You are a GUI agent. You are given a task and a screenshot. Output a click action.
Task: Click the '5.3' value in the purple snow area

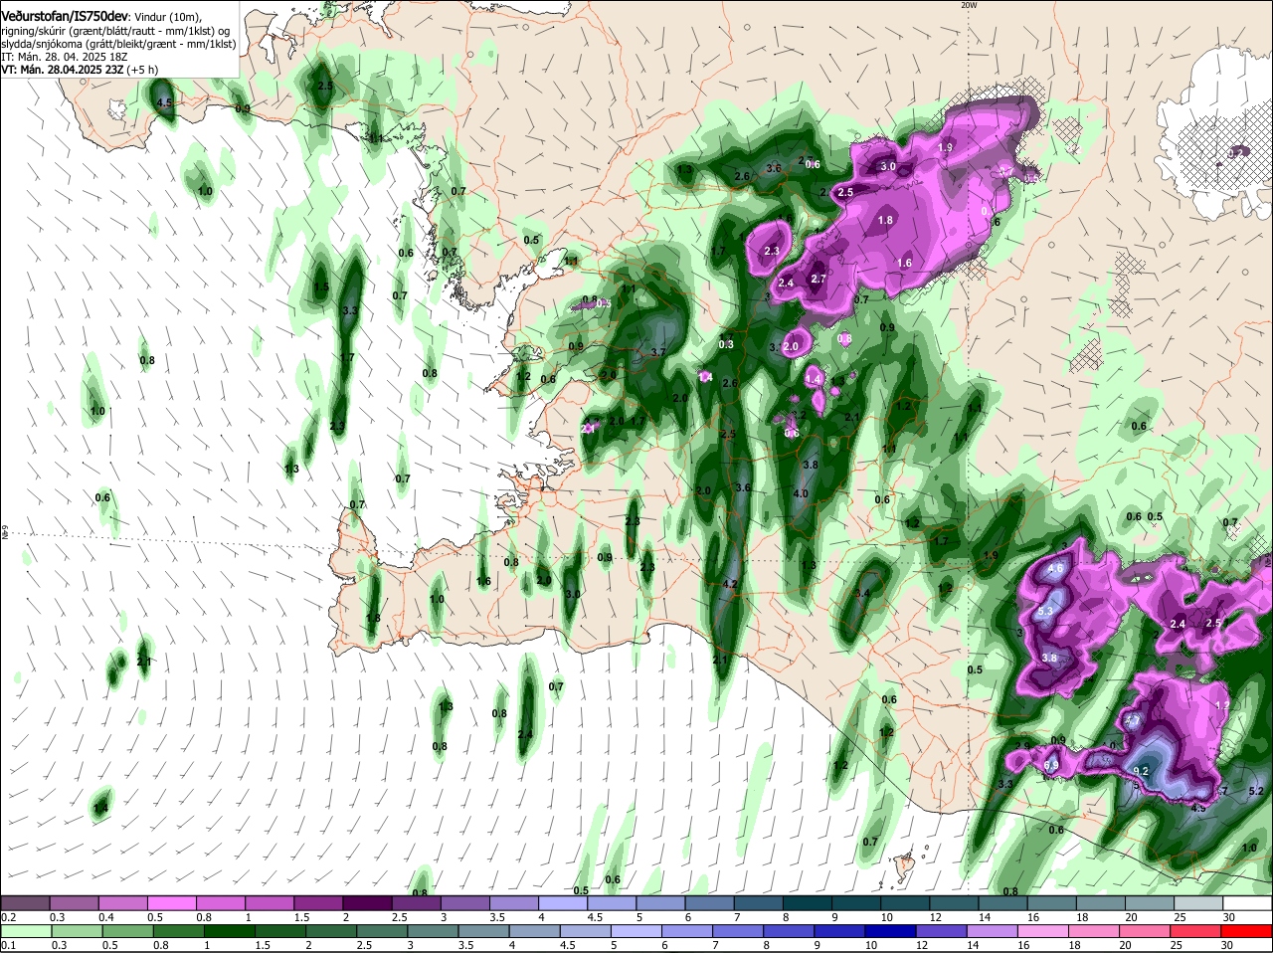point(1045,611)
